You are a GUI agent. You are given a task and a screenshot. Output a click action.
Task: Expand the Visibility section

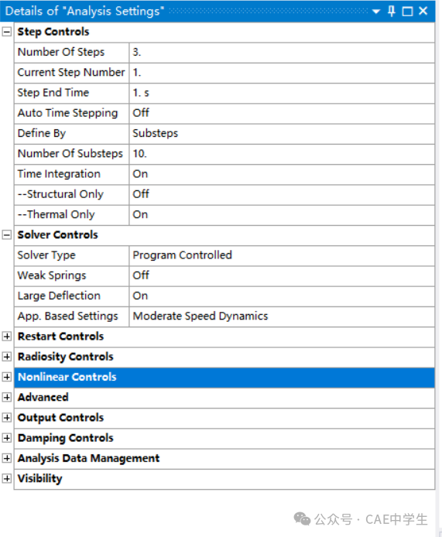tap(6, 478)
